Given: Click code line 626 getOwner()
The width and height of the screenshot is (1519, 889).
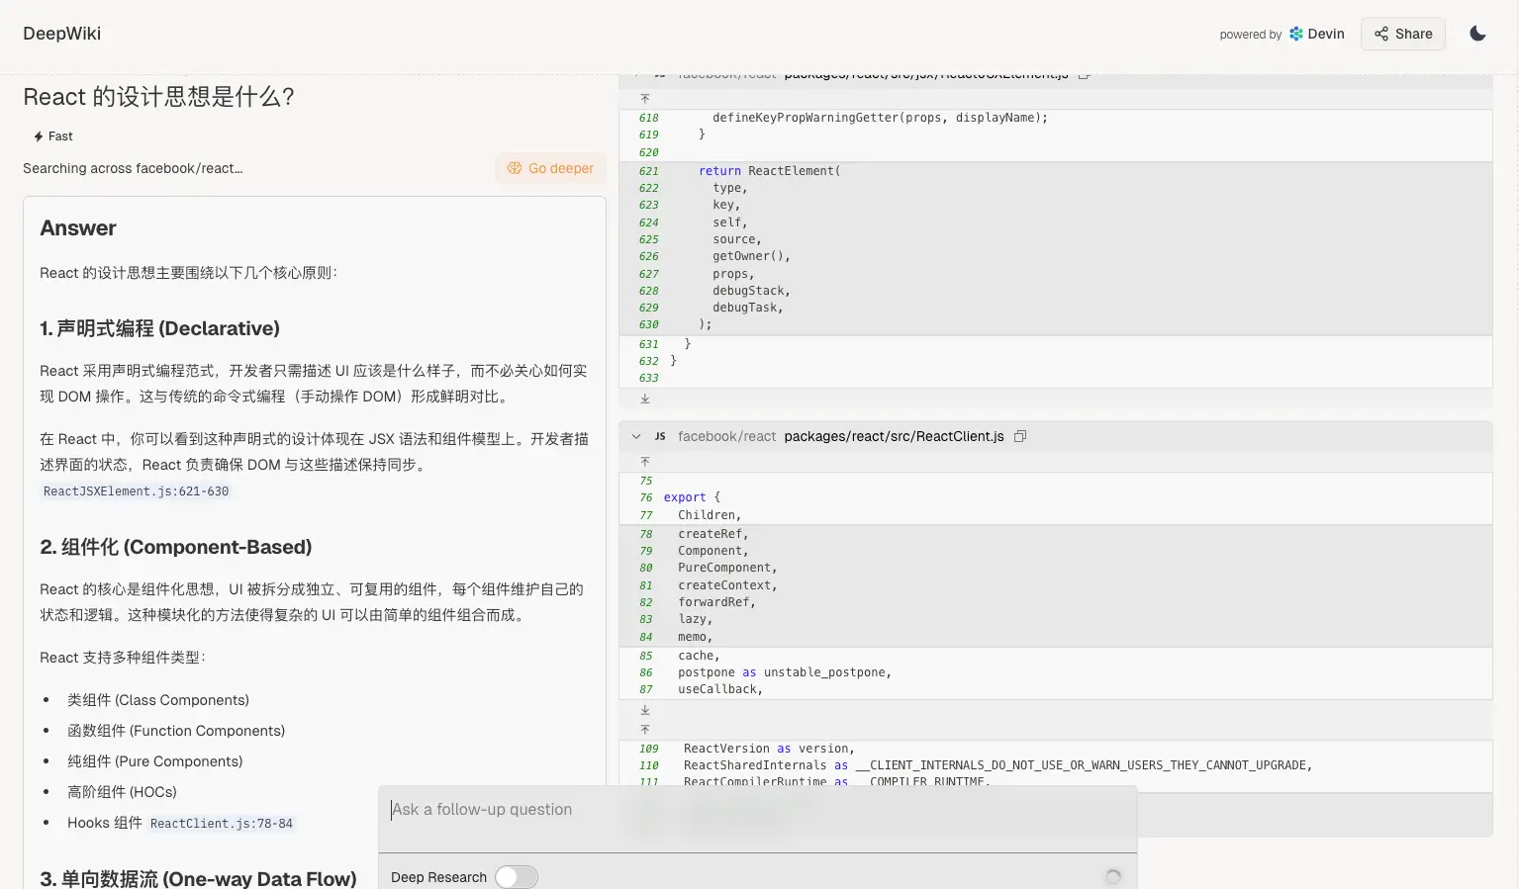Looking at the screenshot, I should 751,256.
